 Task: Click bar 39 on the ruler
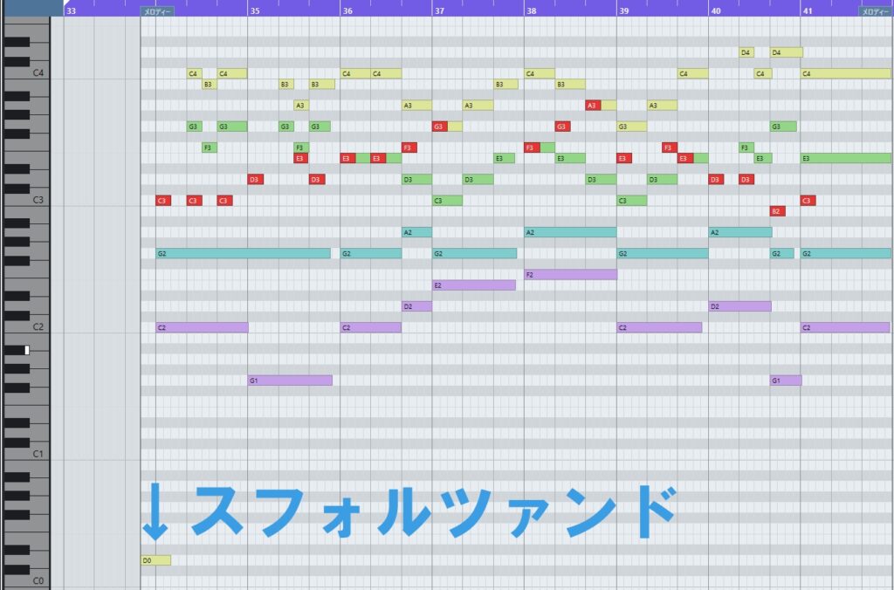click(623, 10)
